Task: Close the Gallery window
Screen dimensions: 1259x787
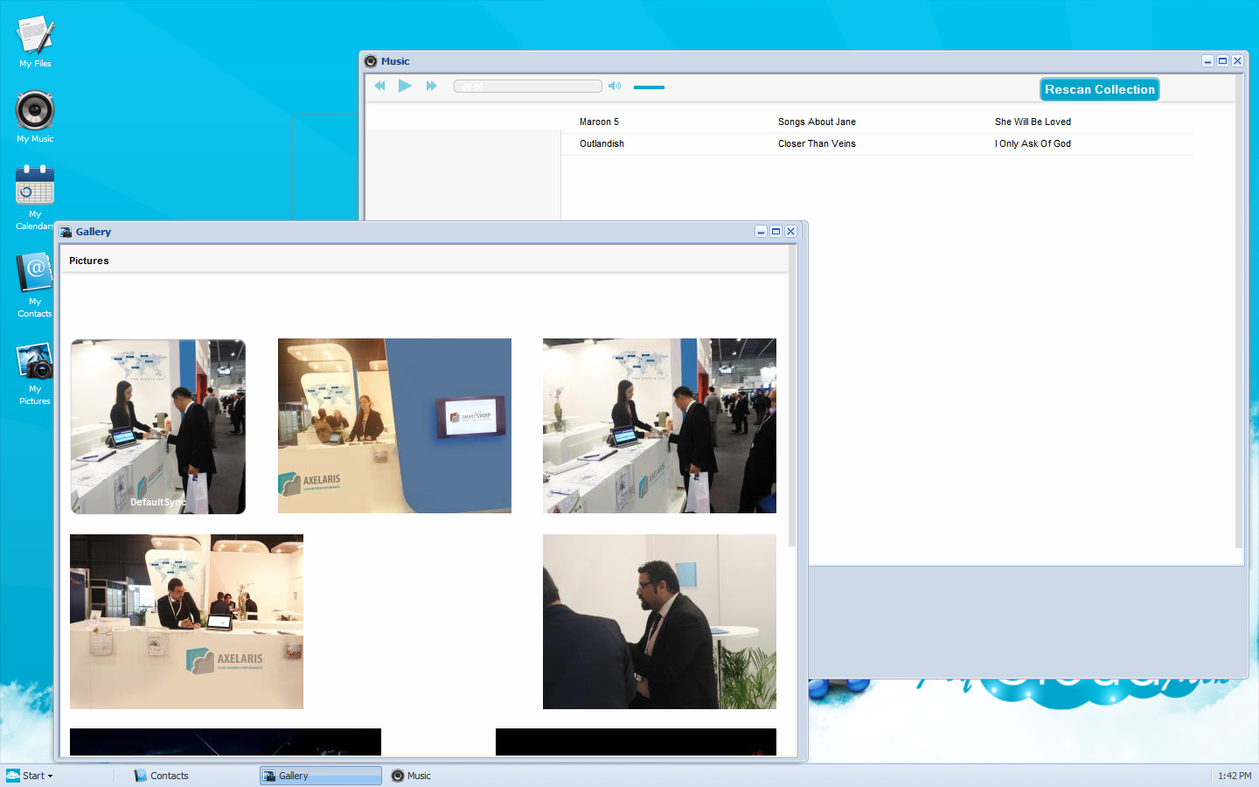Action: (790, 232)
